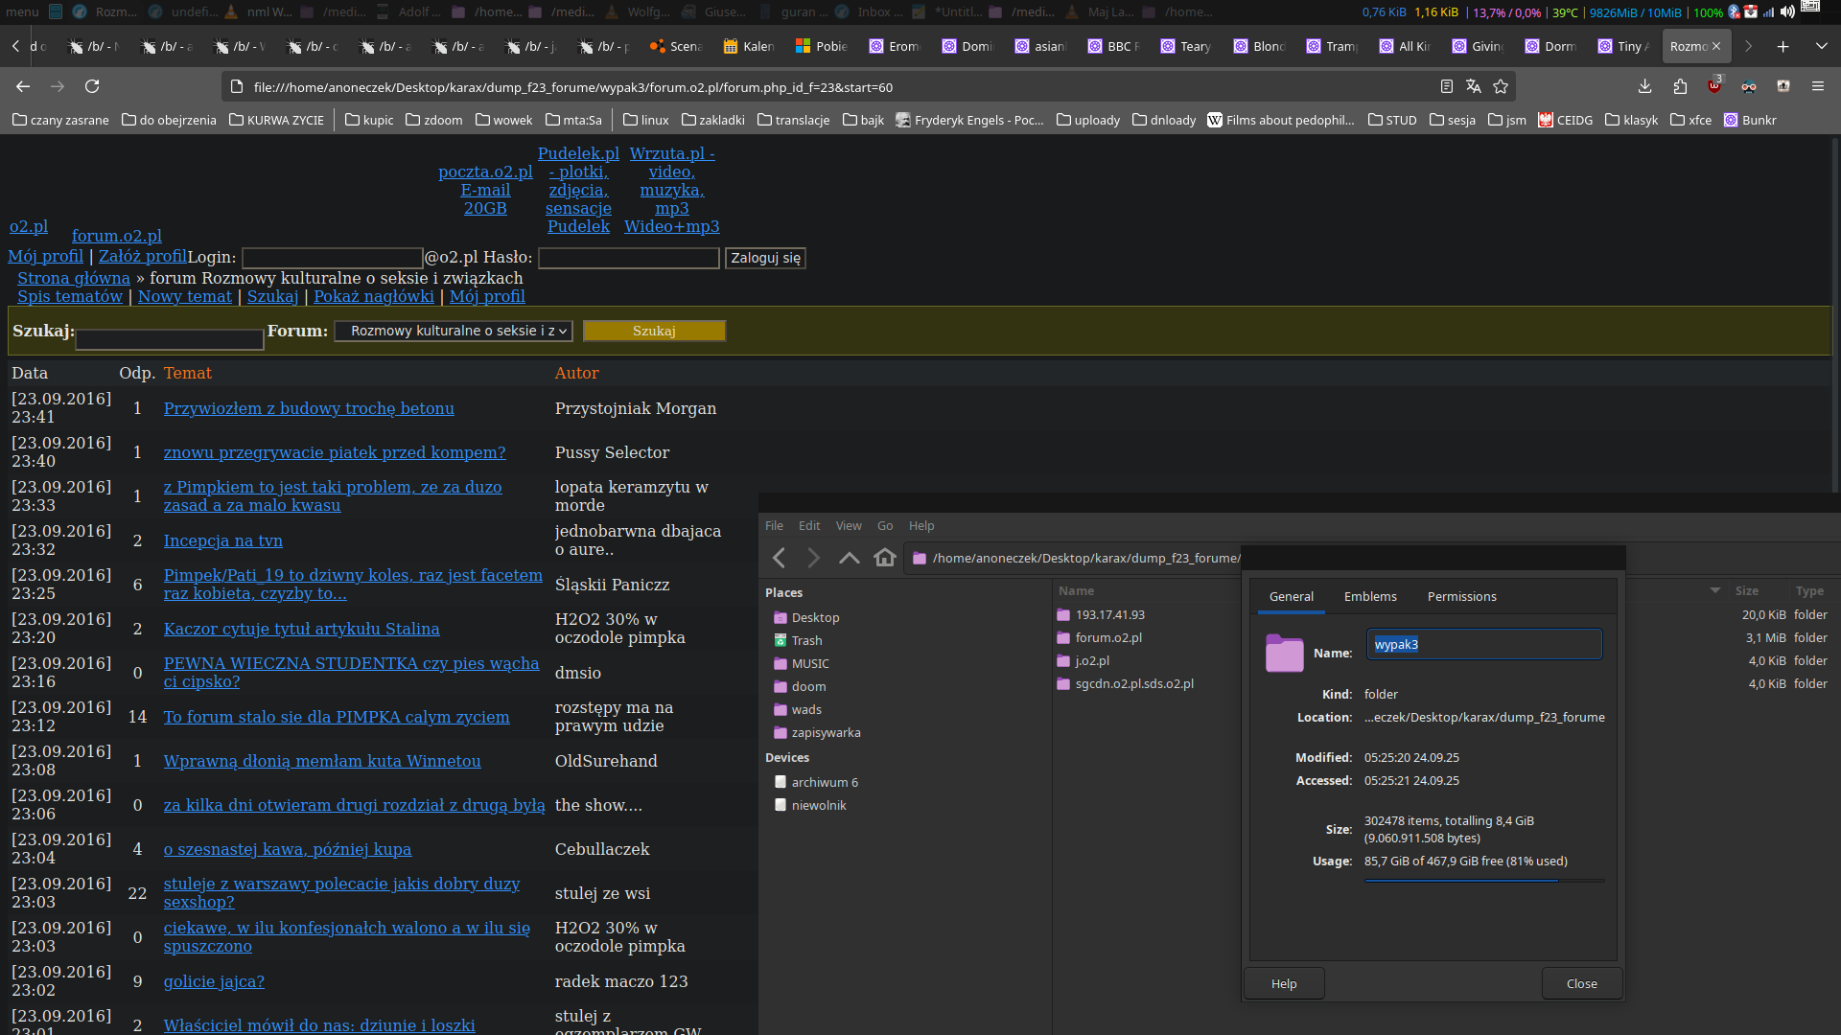This screenshot has height=1035, width=1841.
Task: Switch to the Permissions tab
Action: (x=1461, y=596)
